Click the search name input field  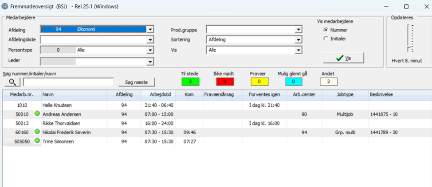[x=69, y=82]
